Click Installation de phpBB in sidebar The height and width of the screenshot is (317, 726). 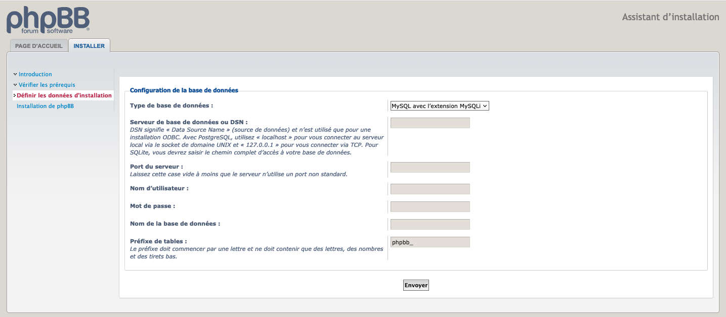(x=45, y=106)
